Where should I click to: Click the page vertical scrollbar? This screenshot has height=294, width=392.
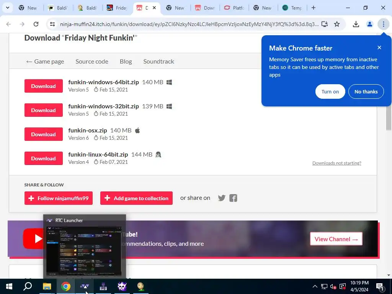[389, 118]
